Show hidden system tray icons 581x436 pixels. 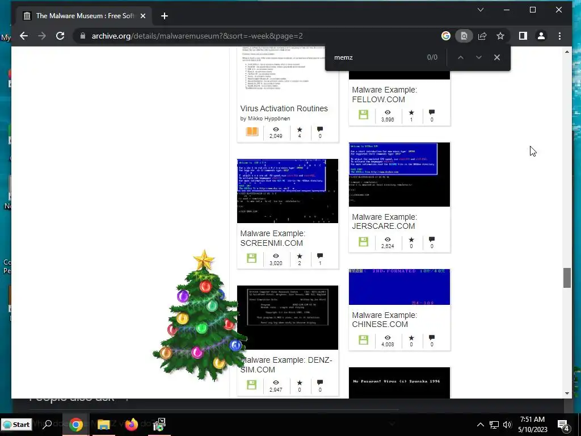pos(480,425)
